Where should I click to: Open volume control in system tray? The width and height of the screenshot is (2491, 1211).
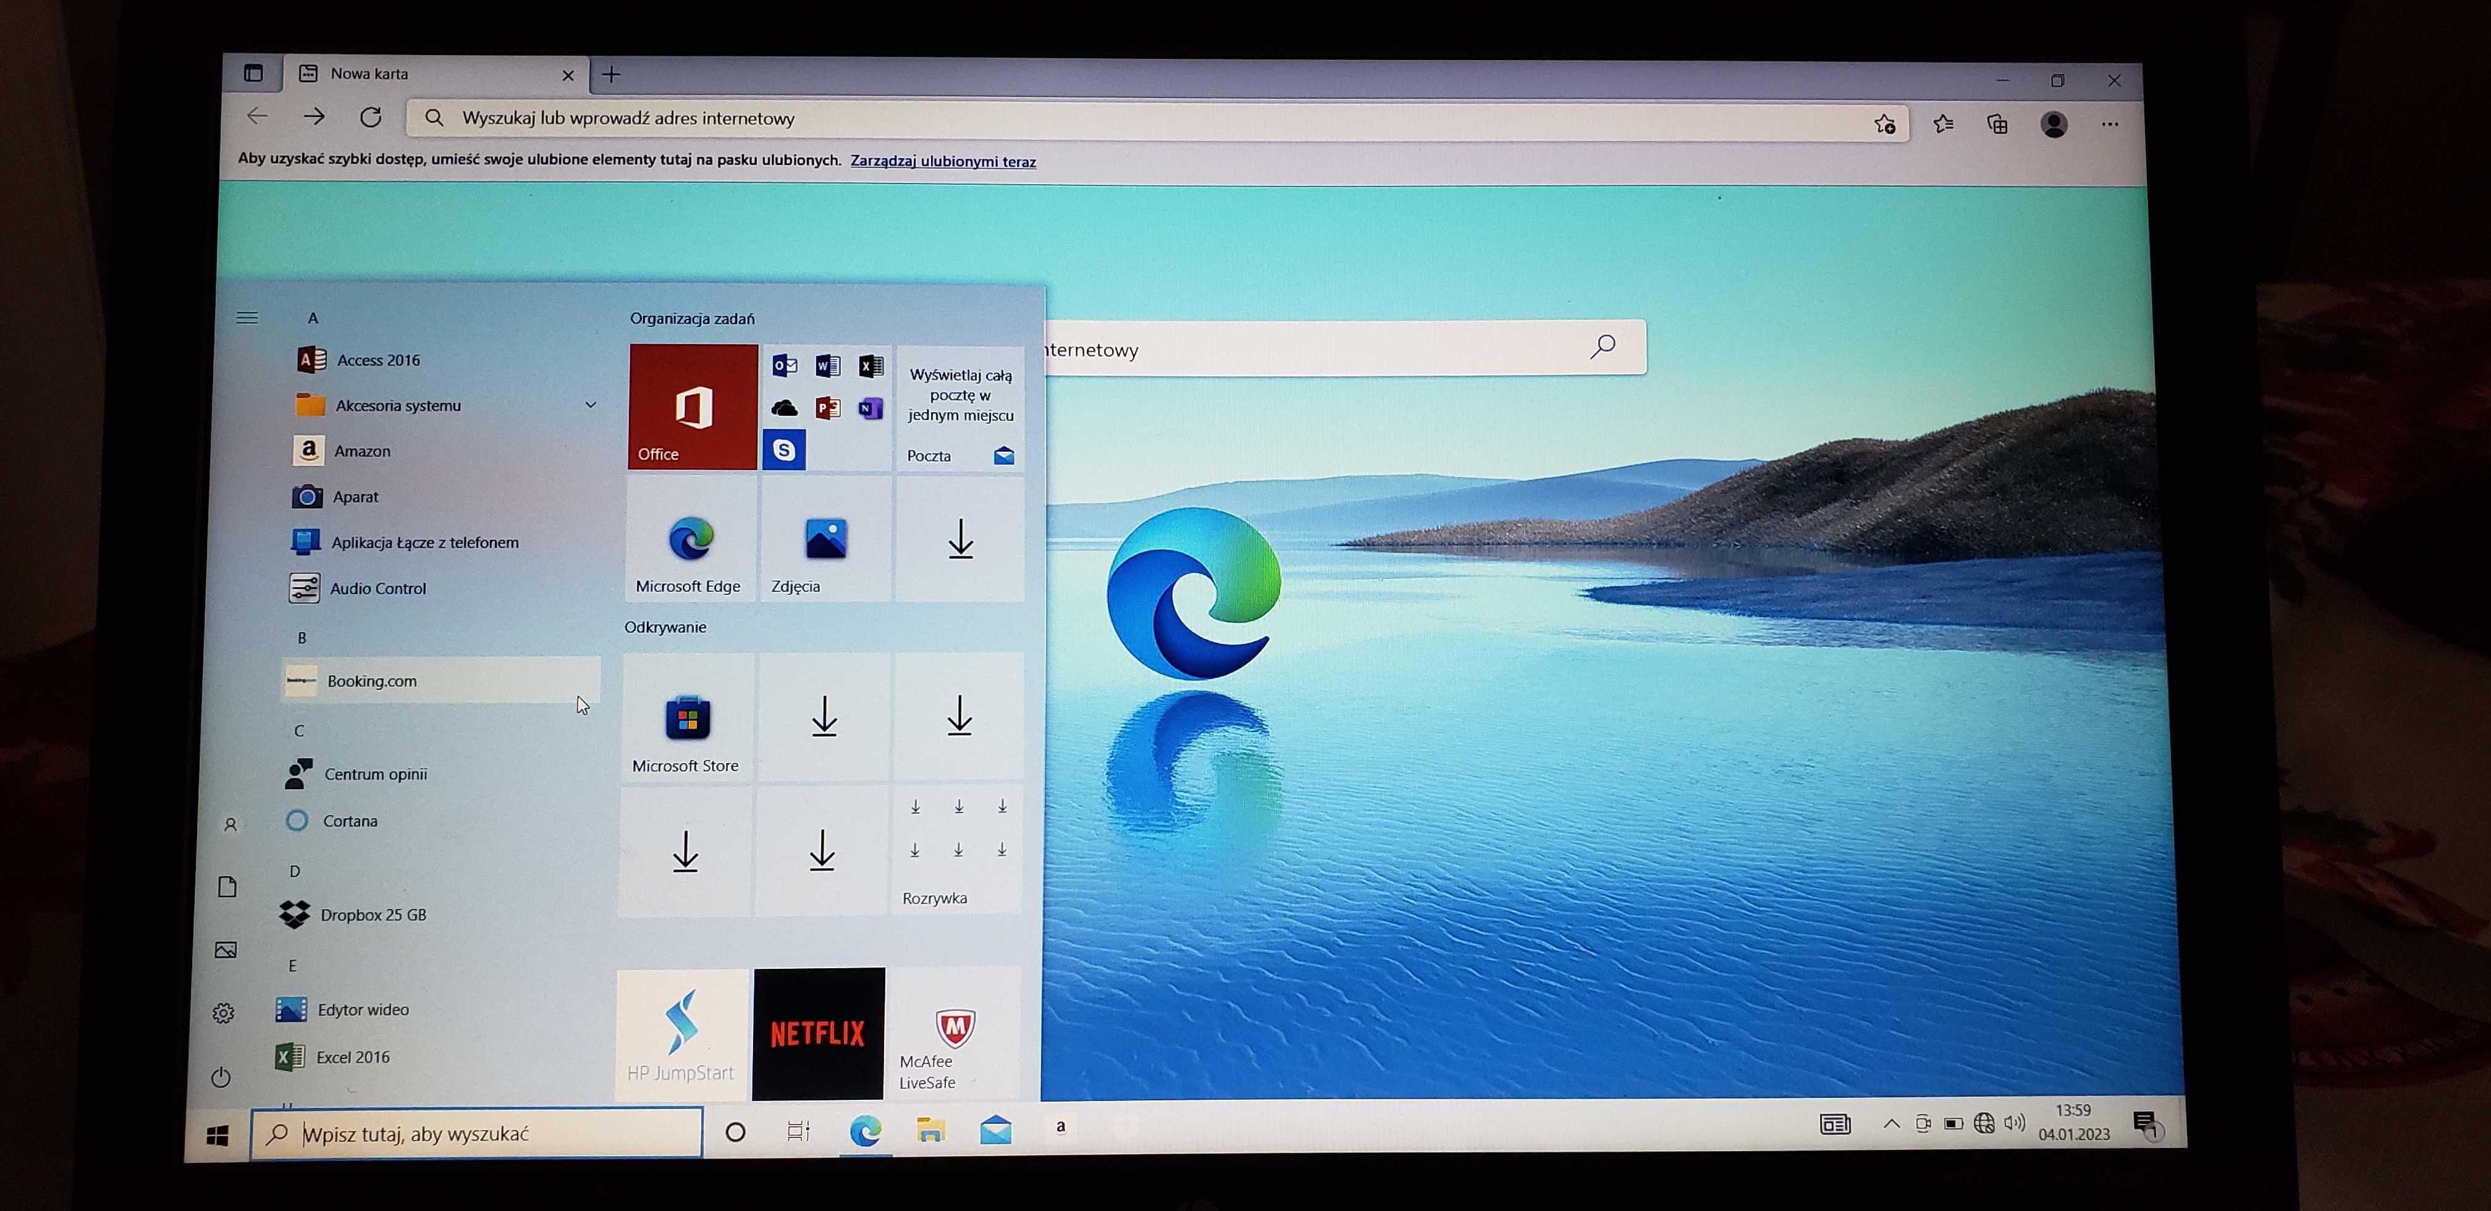[x=2014, y=1123]
